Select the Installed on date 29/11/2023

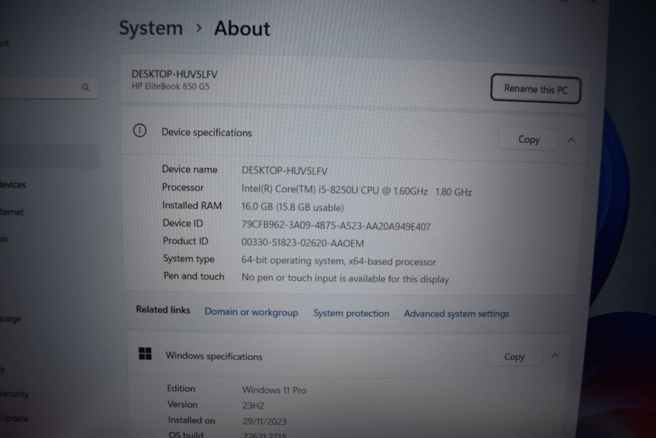pyautogui.click(x=264, y=421)
